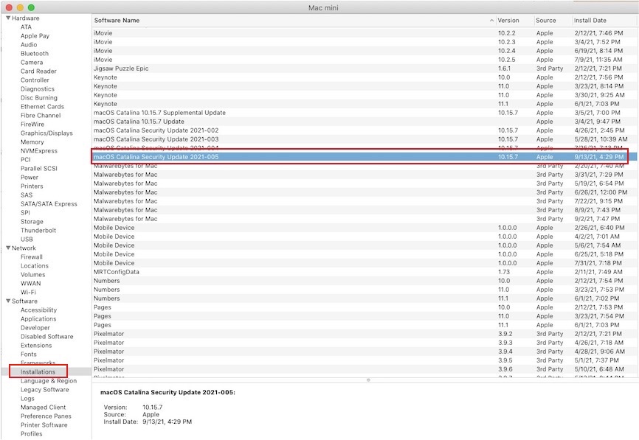Select ATA under Hardware

(x=26, y=27)
